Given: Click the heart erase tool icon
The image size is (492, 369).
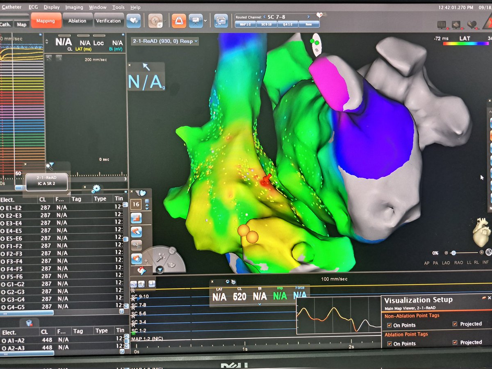Looking at the screenshot, I should pos(137,258).
